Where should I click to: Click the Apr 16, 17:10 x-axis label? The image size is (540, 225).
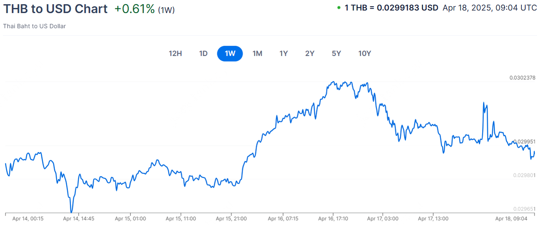point(333,219)
